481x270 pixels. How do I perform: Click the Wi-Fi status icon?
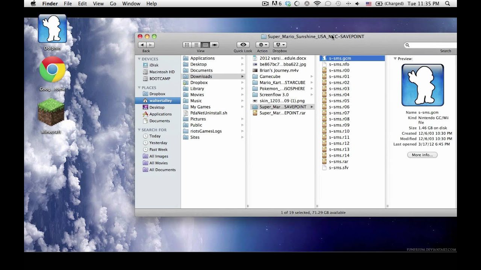point(317,3)
